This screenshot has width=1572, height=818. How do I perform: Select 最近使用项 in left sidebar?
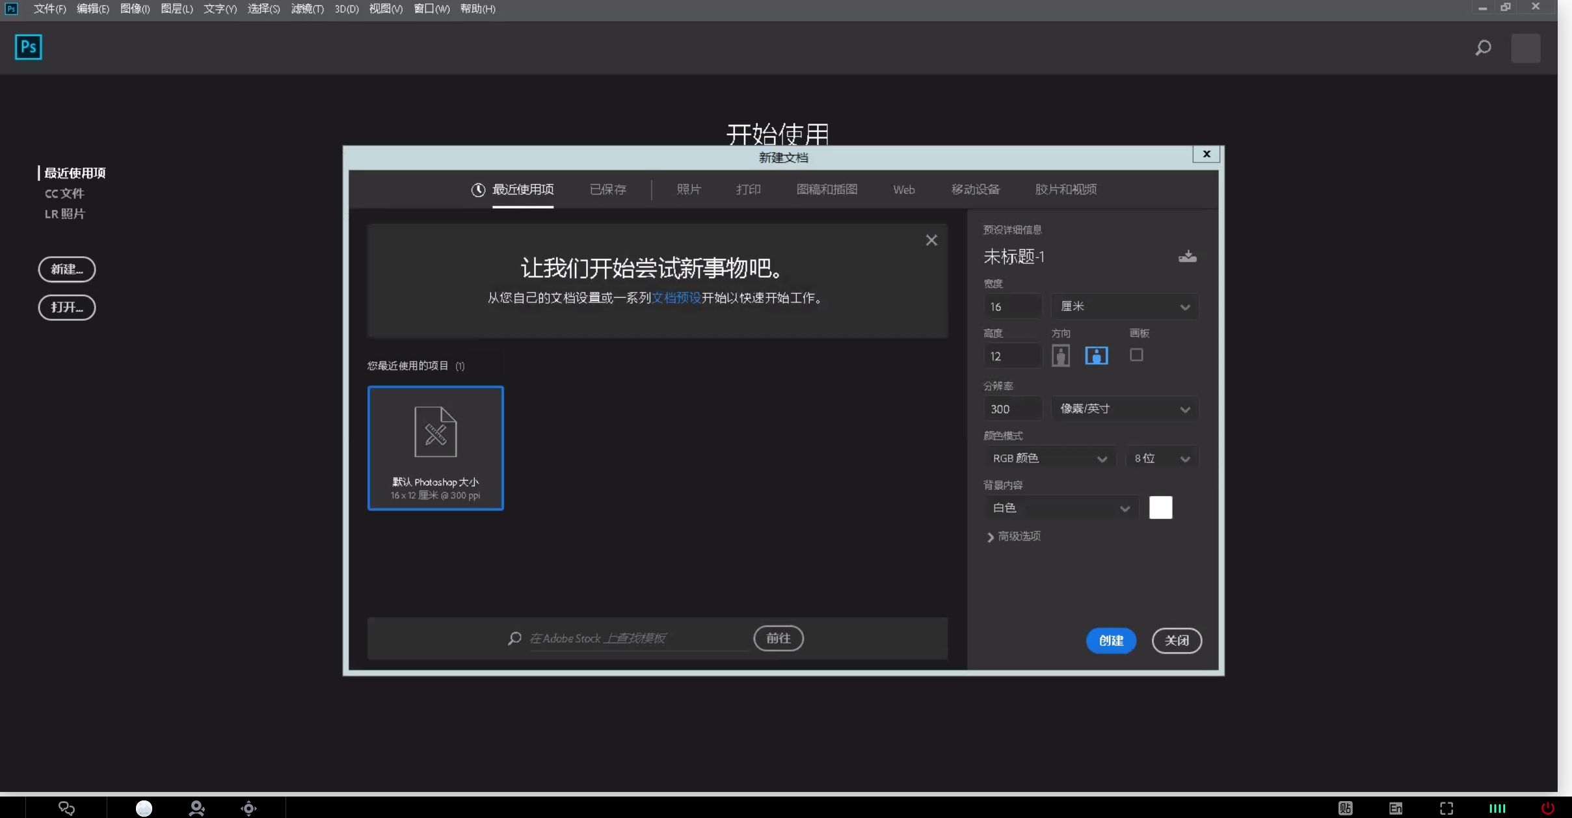(74, 173)
